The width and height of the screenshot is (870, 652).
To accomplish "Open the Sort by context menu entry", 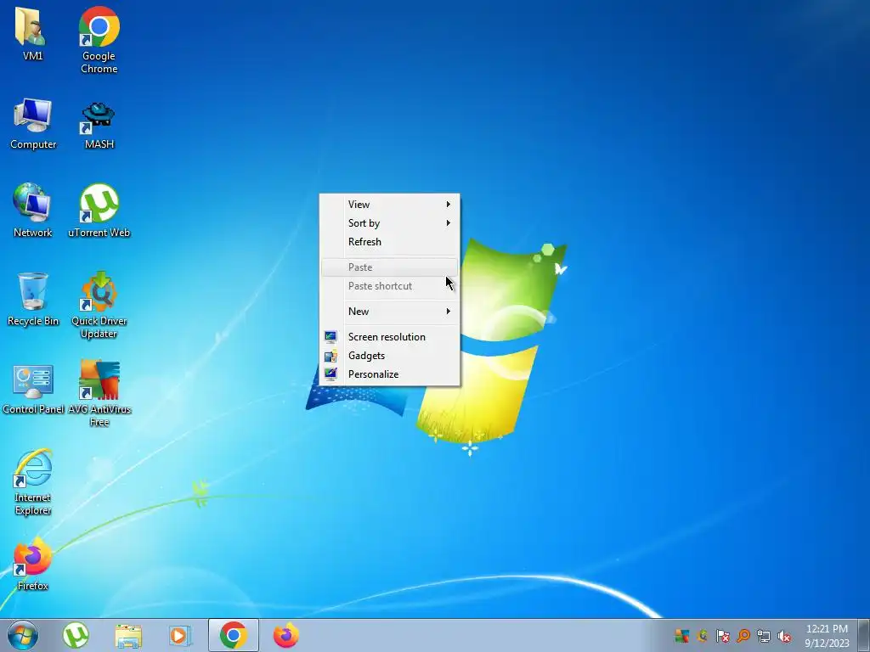I will click(x=389, y=223).
